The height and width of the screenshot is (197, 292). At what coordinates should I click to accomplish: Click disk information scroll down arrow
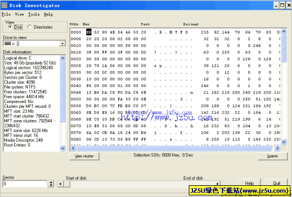coord(63,148)
